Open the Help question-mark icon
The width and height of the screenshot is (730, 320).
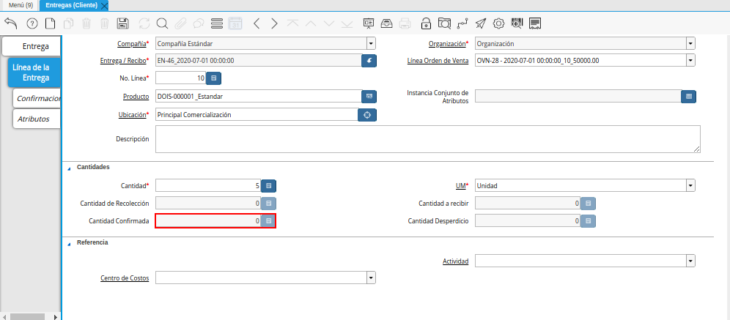32,23
